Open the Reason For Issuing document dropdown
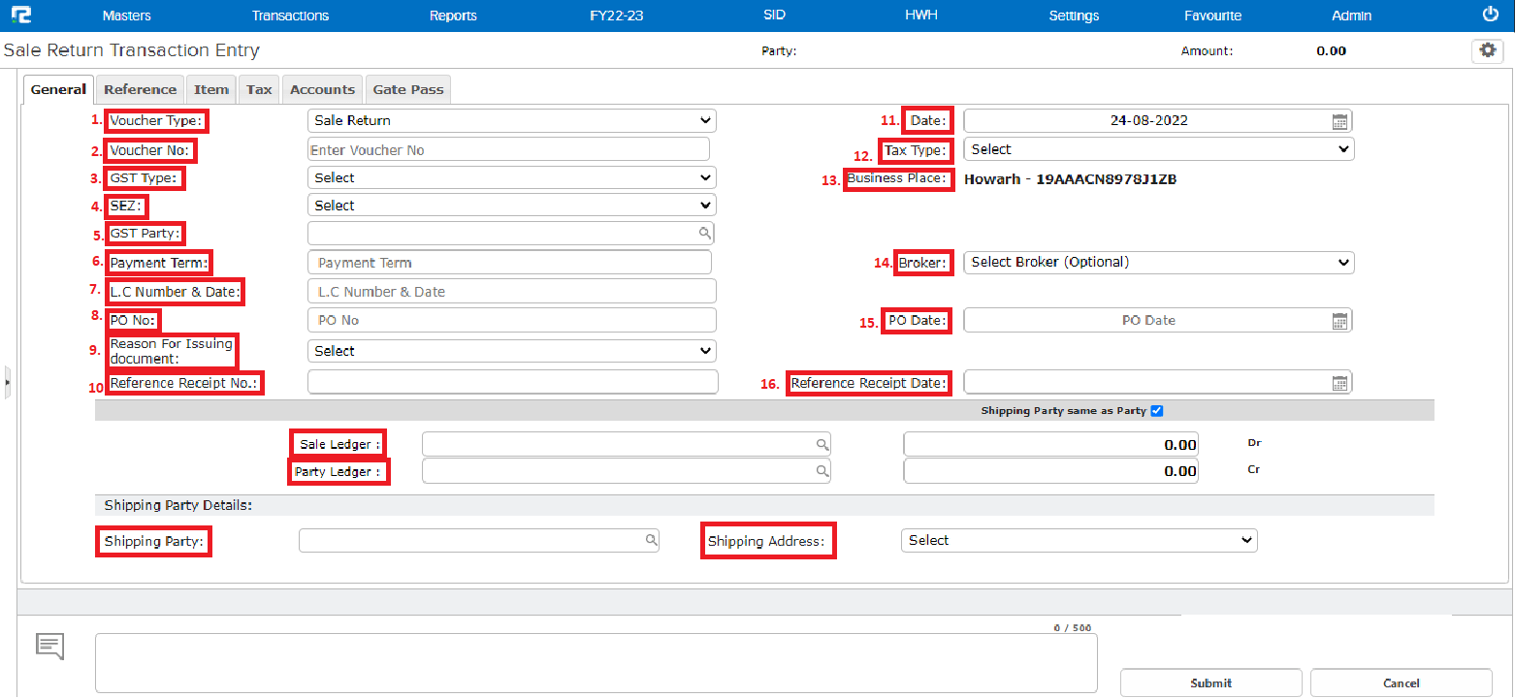This screenshot has height=698, width=1515. point(511,351)
